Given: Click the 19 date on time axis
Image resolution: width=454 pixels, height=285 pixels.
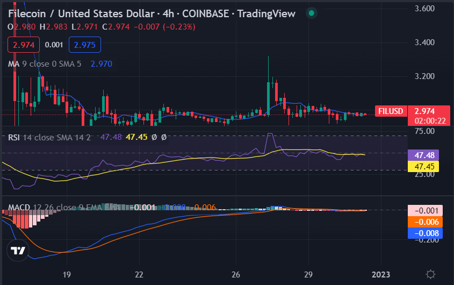Looking at the screenshot, I should click(67, 274).
